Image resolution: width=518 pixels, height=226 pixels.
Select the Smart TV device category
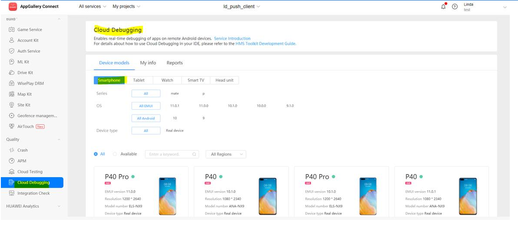(196, 80)
